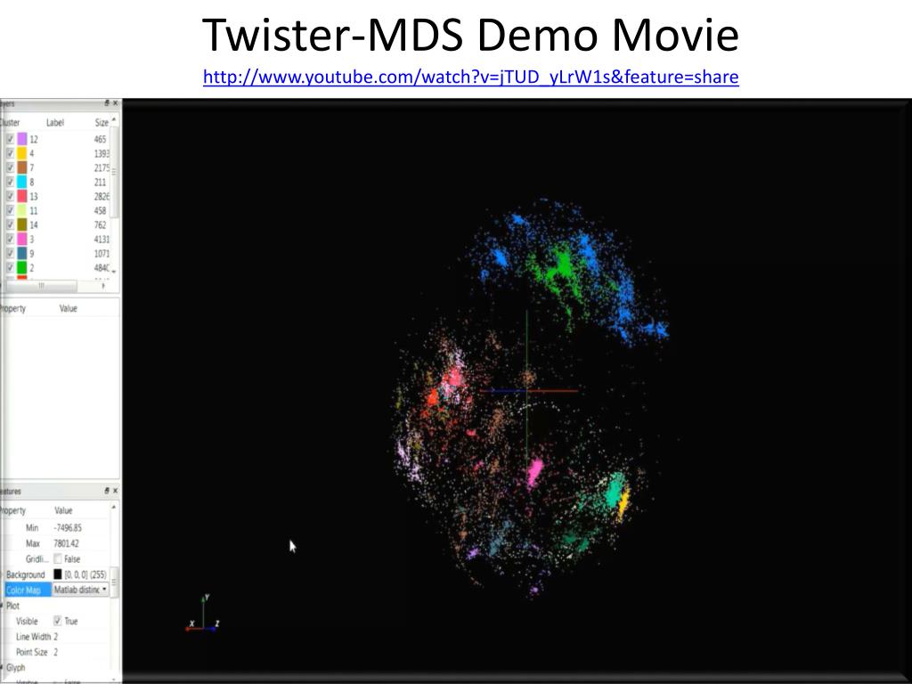
Task: Toggle the Plot Visible True checkbox
Action: pos(58,621)
